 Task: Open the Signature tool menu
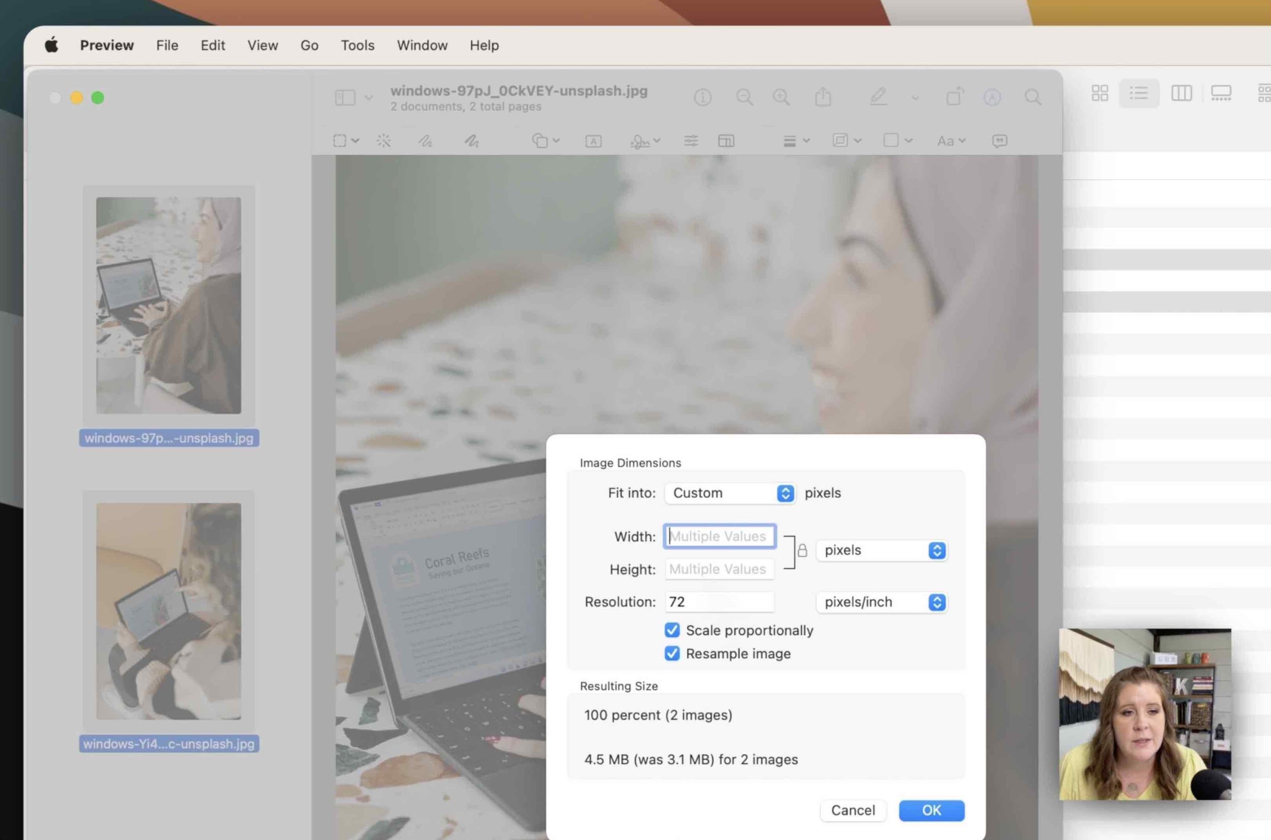pyautogui.click(x=645, y=141)
